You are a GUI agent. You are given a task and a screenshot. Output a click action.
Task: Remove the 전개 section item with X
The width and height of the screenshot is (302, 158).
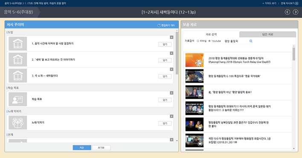[x=171, y=140]
